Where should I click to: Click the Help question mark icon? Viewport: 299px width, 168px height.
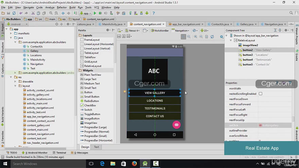pyautogui.click(x=154, y=13)
